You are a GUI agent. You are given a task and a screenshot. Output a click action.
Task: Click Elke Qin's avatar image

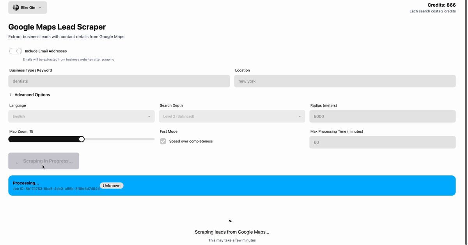(16, 7)
